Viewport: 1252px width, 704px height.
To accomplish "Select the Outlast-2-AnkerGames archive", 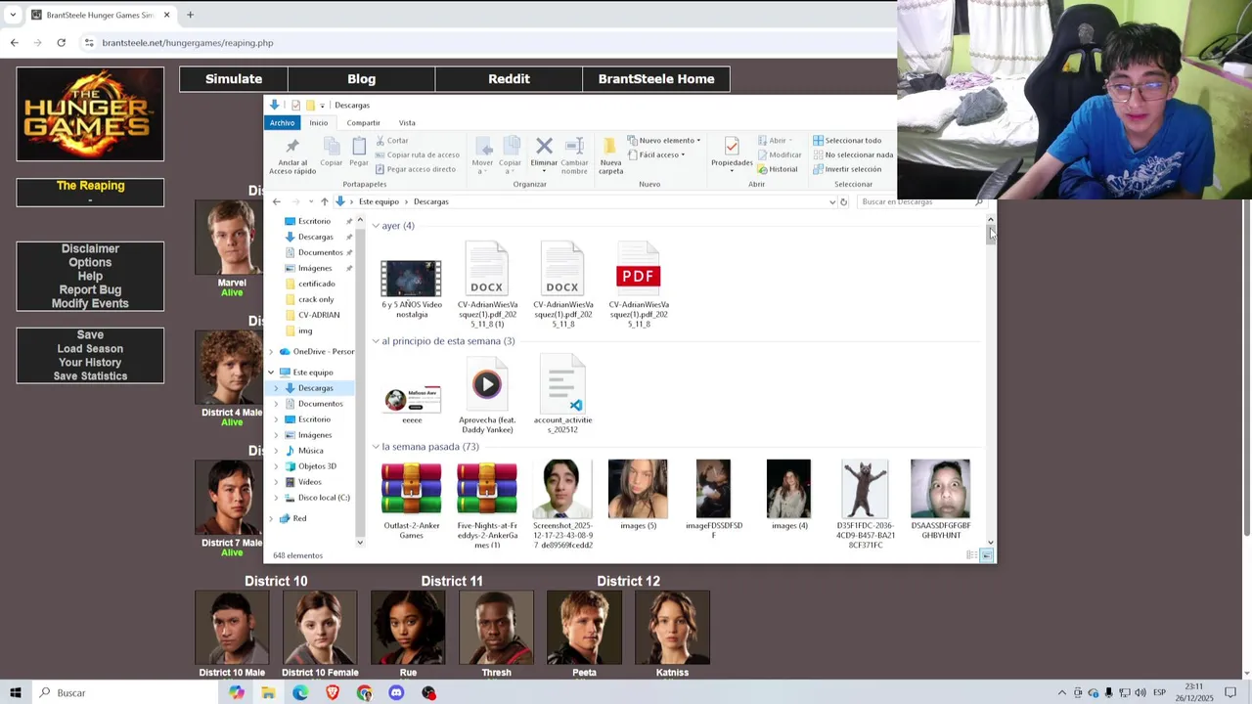I will 412,500.
